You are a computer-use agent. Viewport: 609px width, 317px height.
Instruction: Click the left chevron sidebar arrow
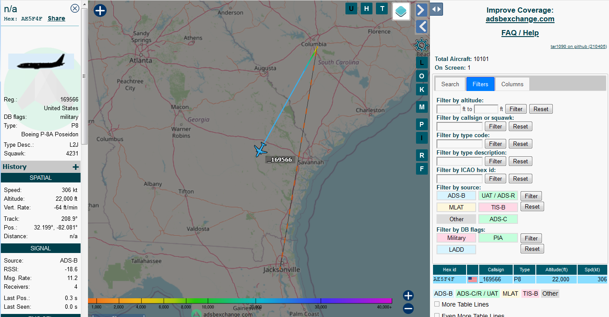[x=421, y=27]
